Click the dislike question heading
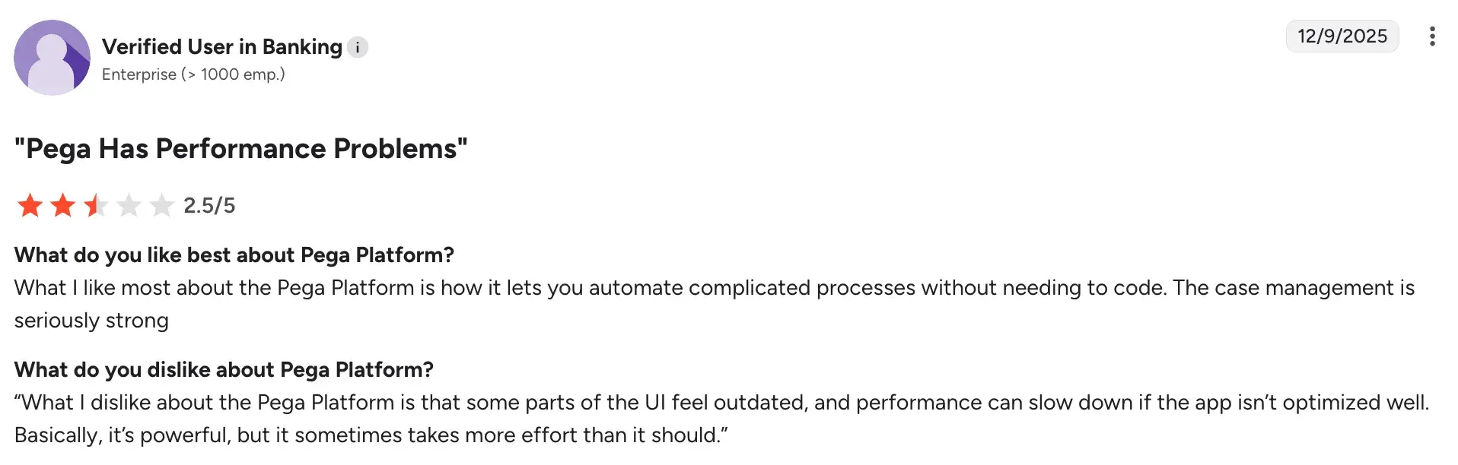 pyautogui.click(x=224, y=370)
